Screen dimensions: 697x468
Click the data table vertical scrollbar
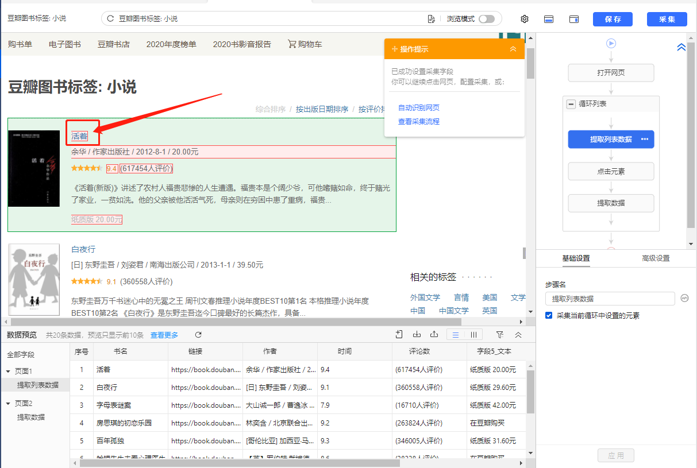point(530,390)
